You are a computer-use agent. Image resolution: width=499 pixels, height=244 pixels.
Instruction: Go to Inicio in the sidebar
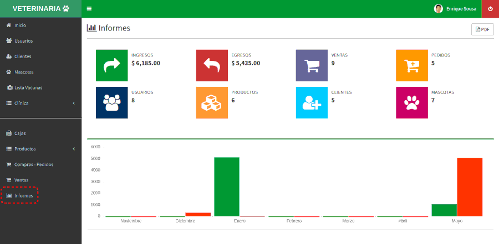(x=20, y=25)
